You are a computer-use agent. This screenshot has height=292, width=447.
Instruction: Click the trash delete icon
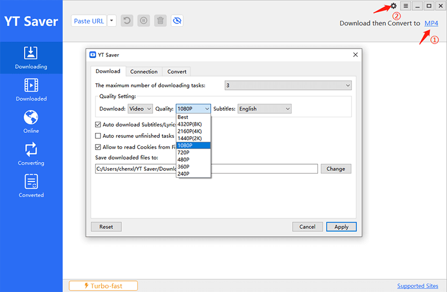(x=160, y=21)
